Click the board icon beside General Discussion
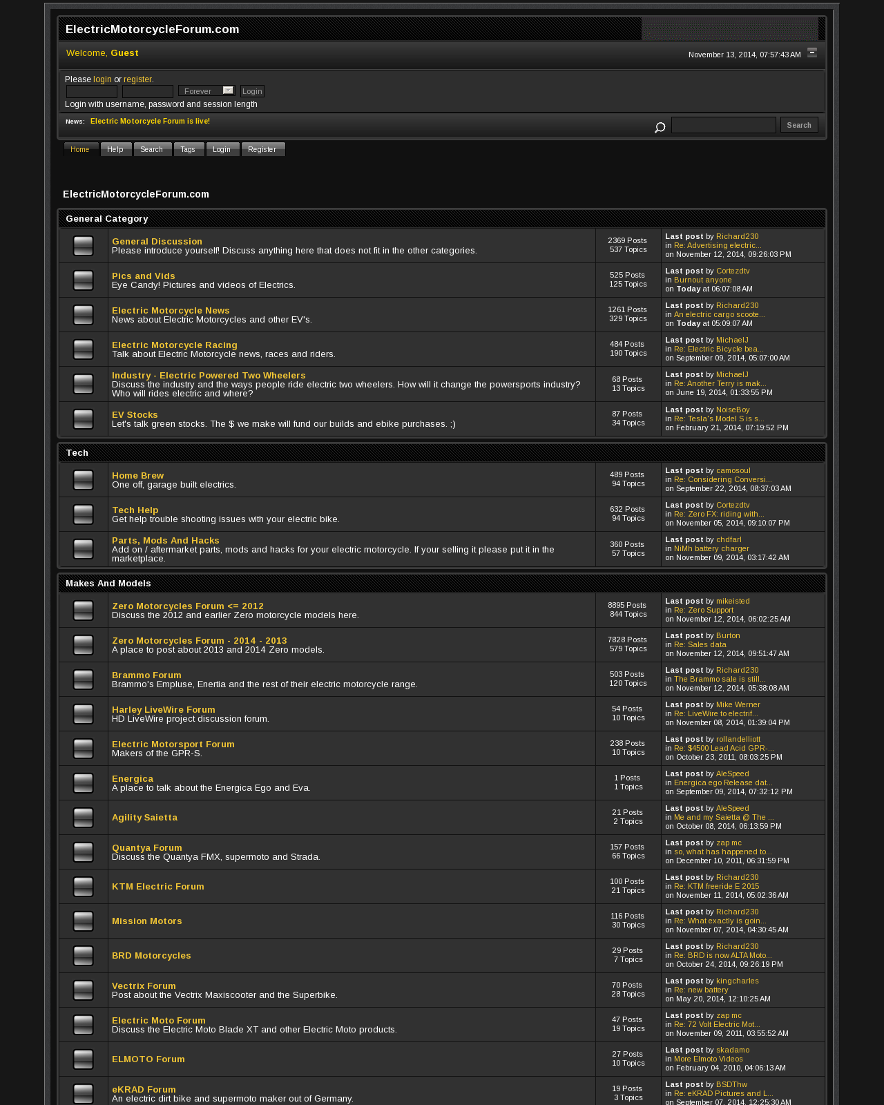This screenshot has width=884, height=1105. point(84,246)
